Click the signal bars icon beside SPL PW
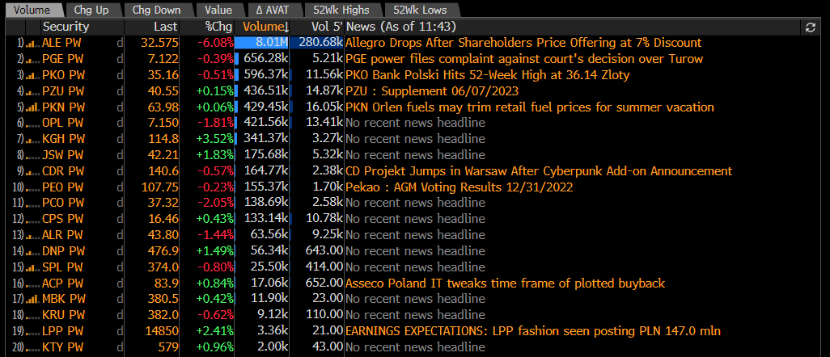This screenshot has width=830, height=357. tap(32, 268)
